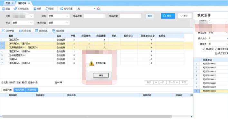This screenshot has width=228, height=121.
Task: Select wave row 5 in 分拣波次 list
Action: click(x=211, y=79)
